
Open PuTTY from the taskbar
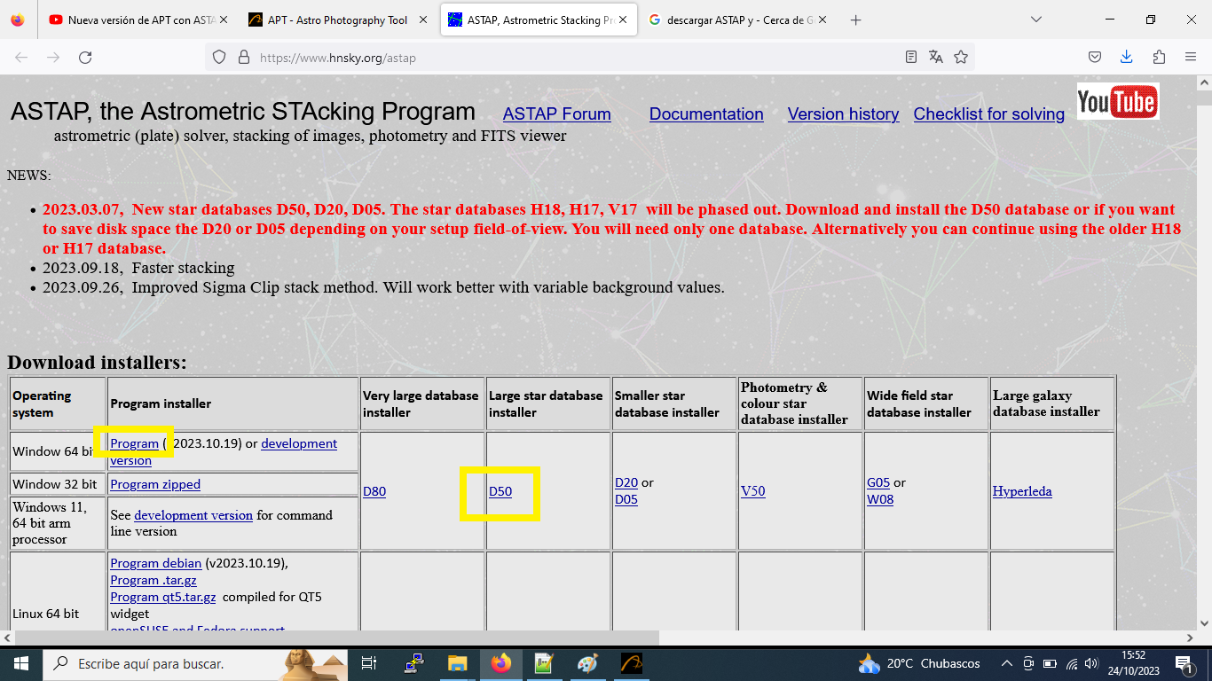click(x=413, y=663)
